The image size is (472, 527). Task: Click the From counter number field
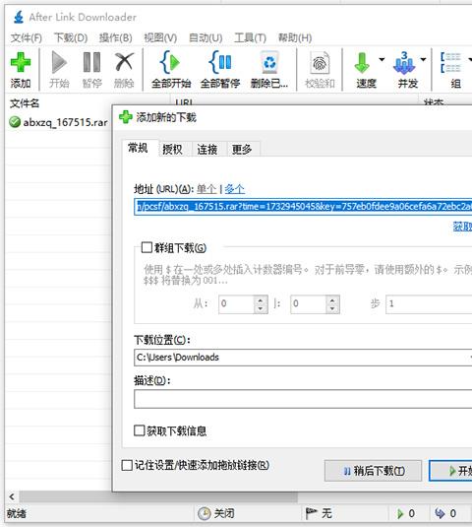(x=237, y=304)
